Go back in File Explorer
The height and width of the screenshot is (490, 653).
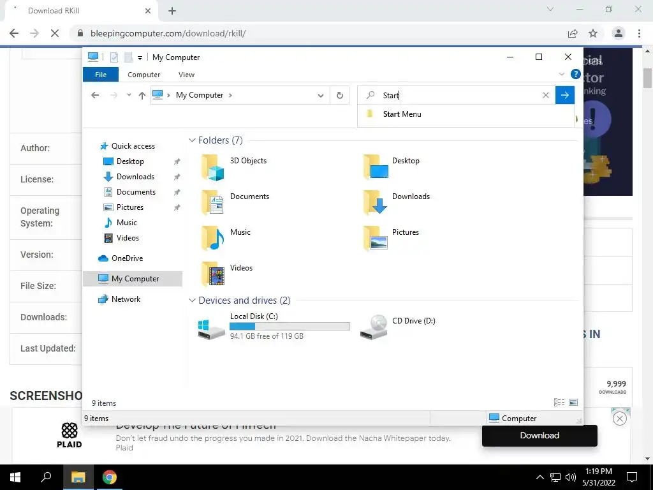point(95,95)
